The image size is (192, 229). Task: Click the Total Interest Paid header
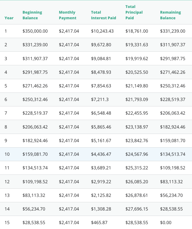[x=103, y=15]
